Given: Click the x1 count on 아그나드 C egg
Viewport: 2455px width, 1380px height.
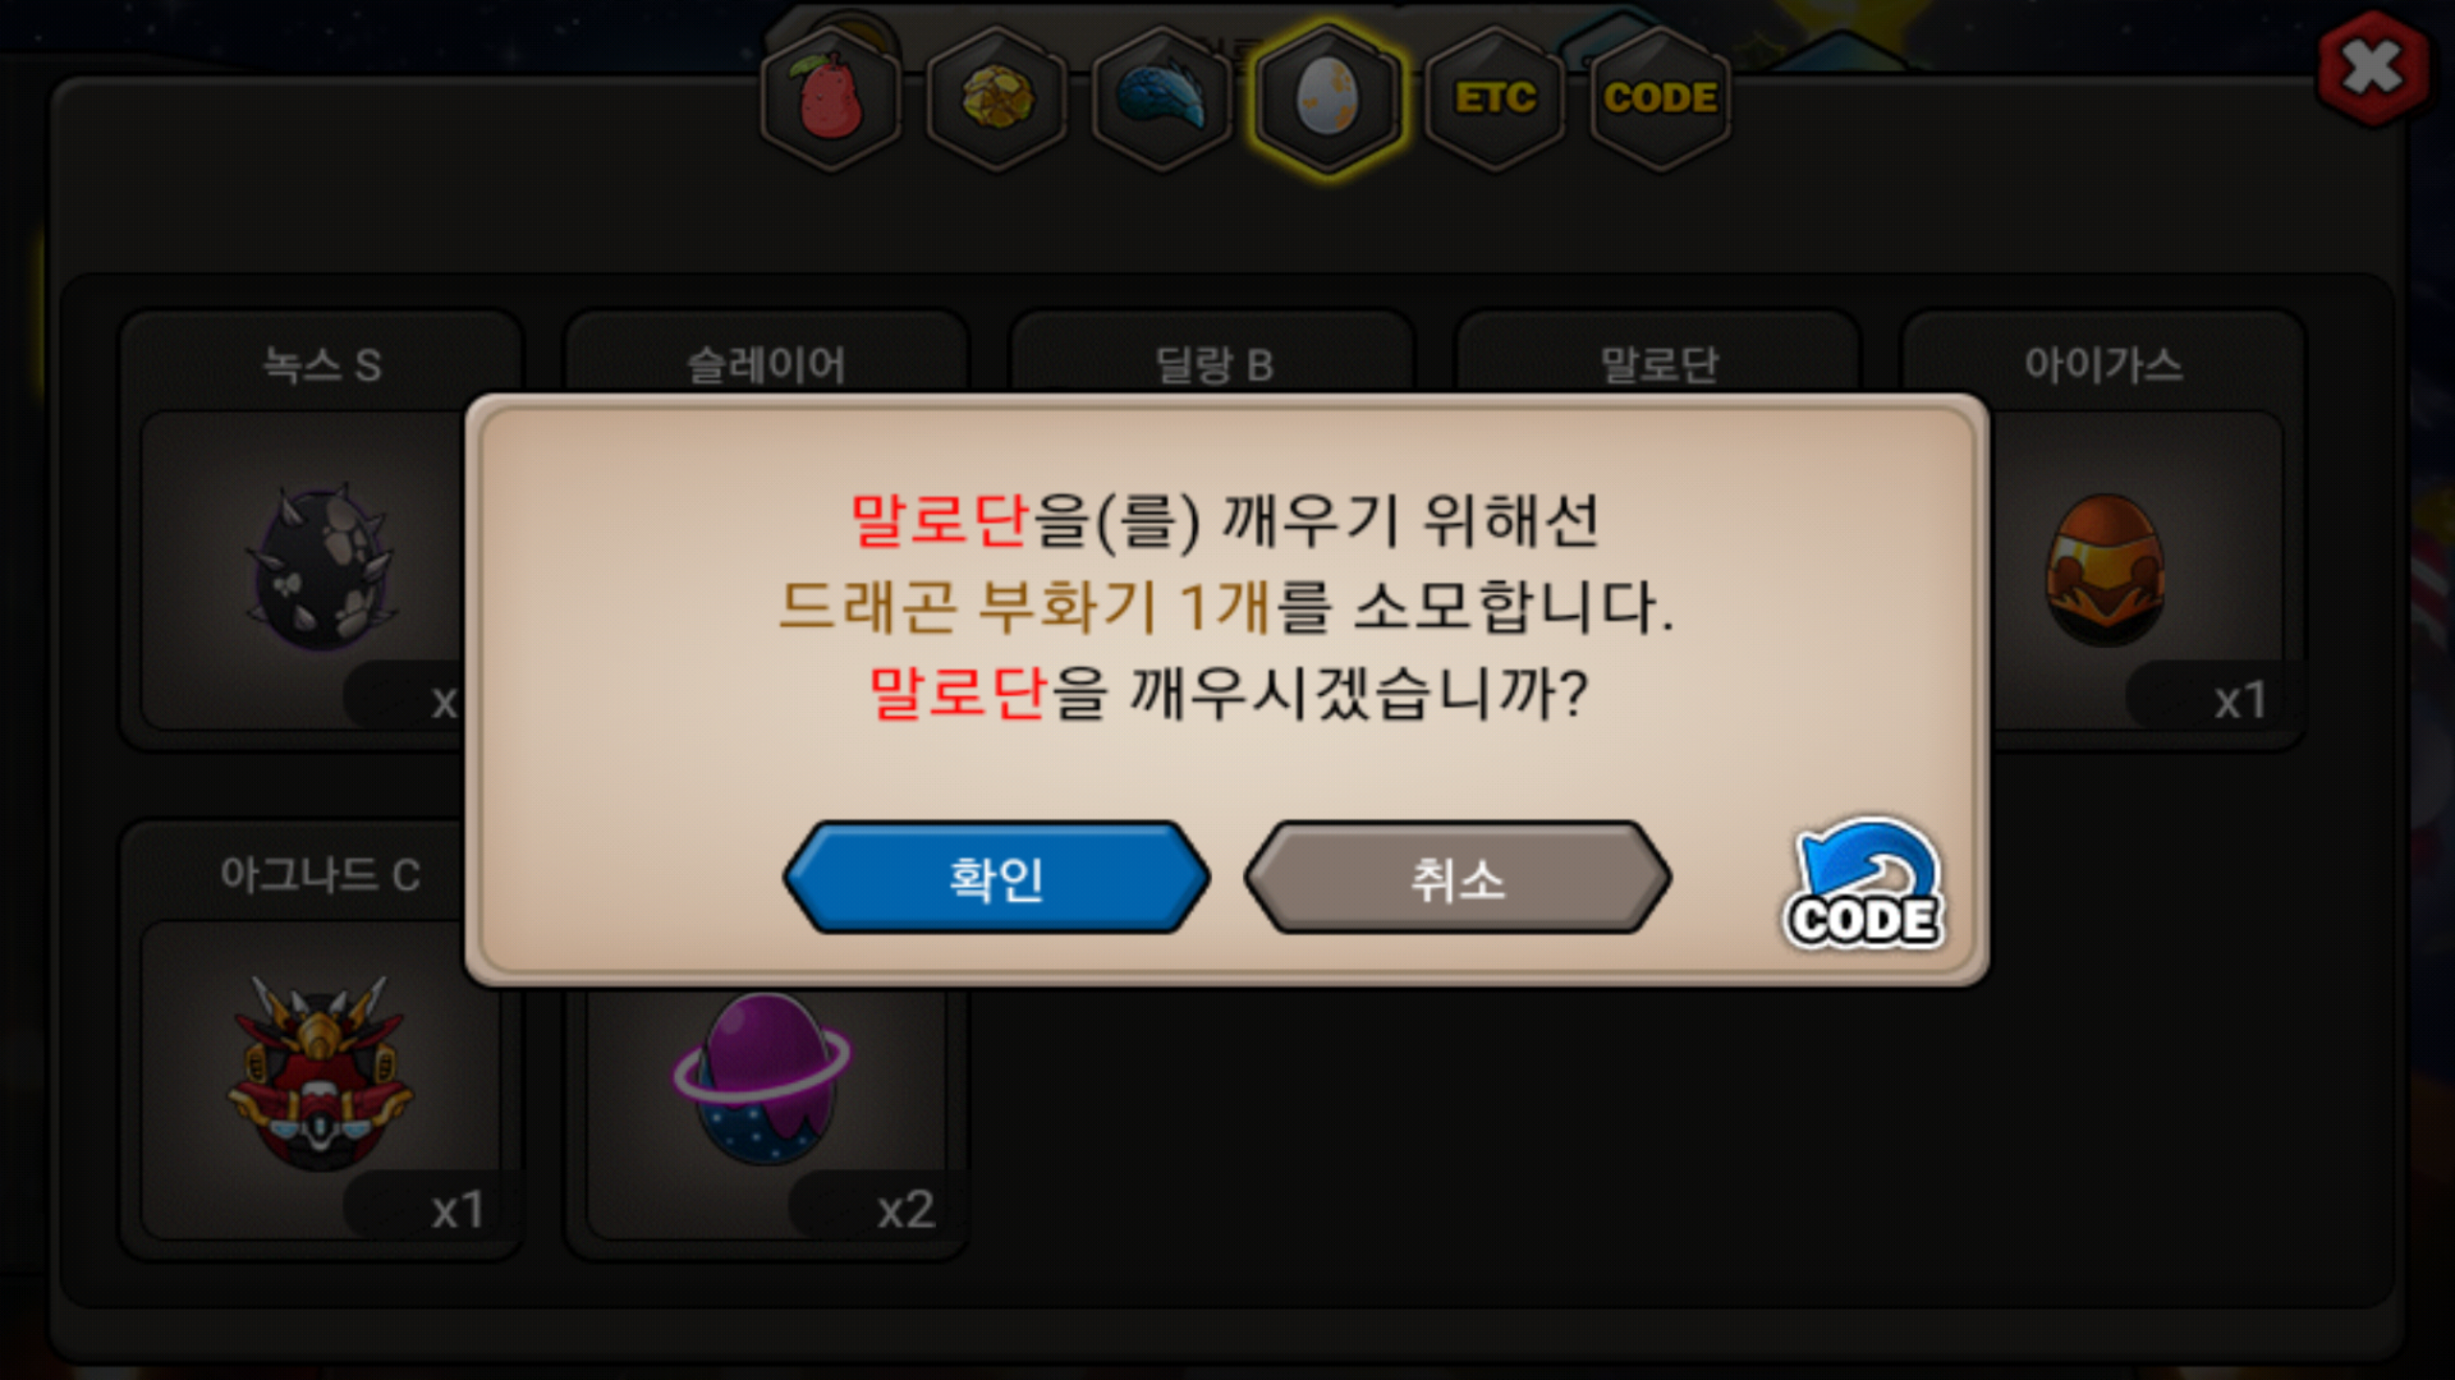Looking at the screenshot, I should click(x=457, y=1209).
